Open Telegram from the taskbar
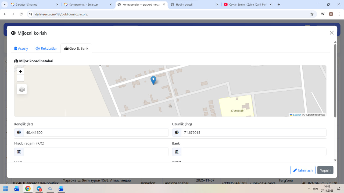 pyautogui.click(x=39, y=189)
